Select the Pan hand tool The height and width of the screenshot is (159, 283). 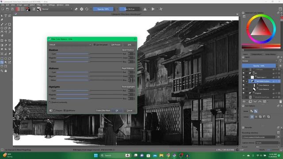coord(6,71)
